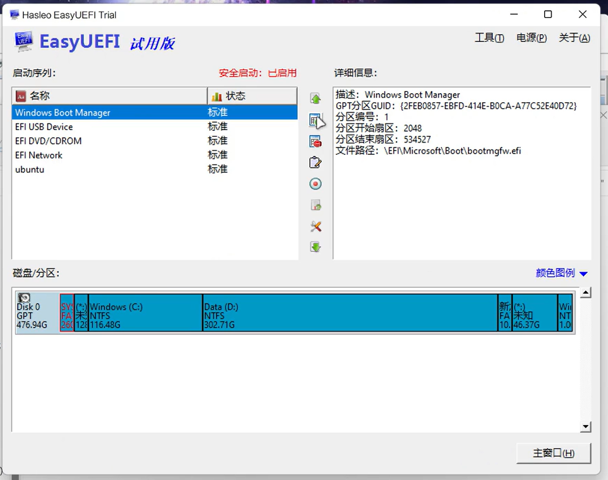Select the EFI USB Device entry
This screenshot has width=608, height=480.
[155, 127]
